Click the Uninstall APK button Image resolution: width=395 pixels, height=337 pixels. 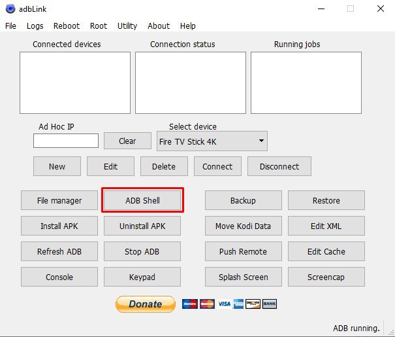click(x=142, y=226)
